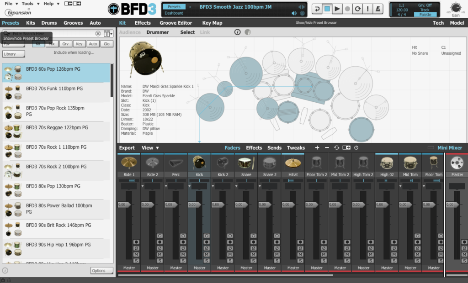Start playback with the Play button
This screenshot has width=468, height=283.
(x=337, y=9)
